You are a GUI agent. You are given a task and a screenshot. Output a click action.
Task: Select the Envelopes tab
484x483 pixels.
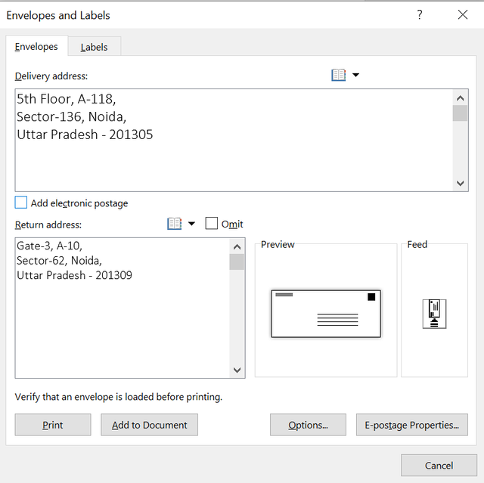(x=36, y=47)
